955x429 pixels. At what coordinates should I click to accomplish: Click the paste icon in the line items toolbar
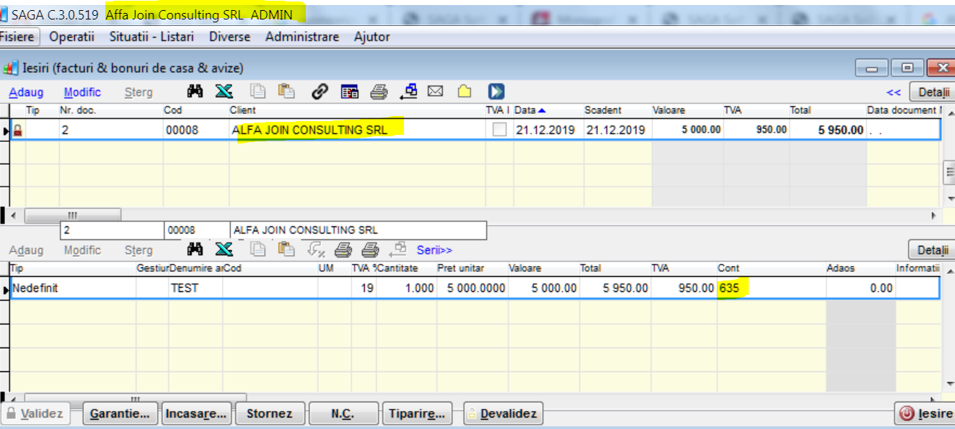coord(286,249)
